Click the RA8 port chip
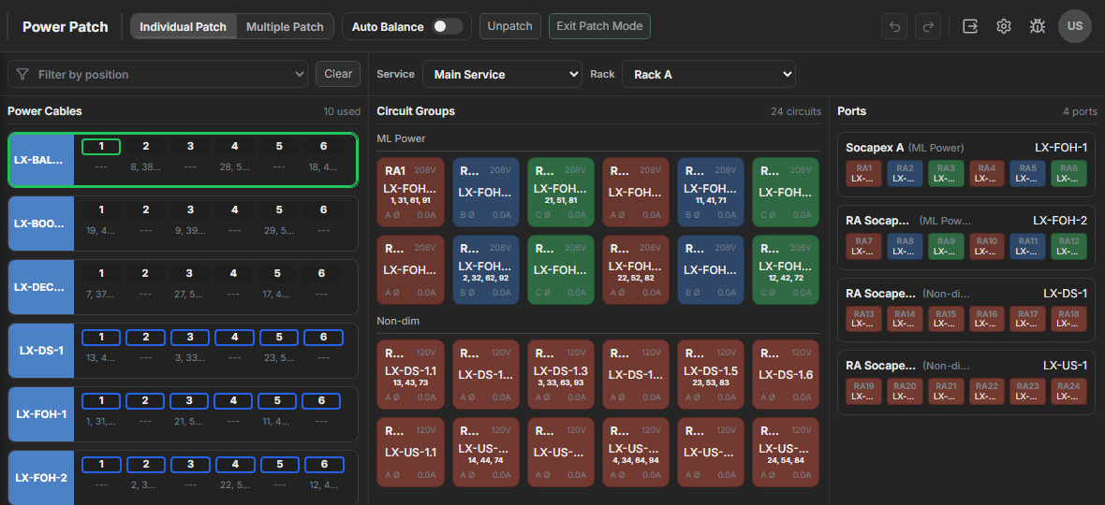This screenshot has width=1105, height=505. (x=905, y=246)
